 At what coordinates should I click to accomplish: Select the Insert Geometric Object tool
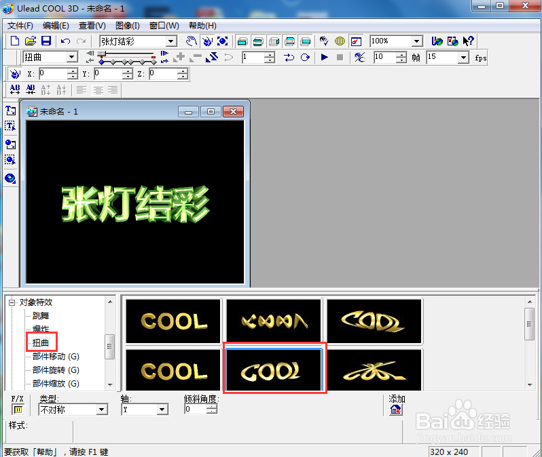(10, 178)
